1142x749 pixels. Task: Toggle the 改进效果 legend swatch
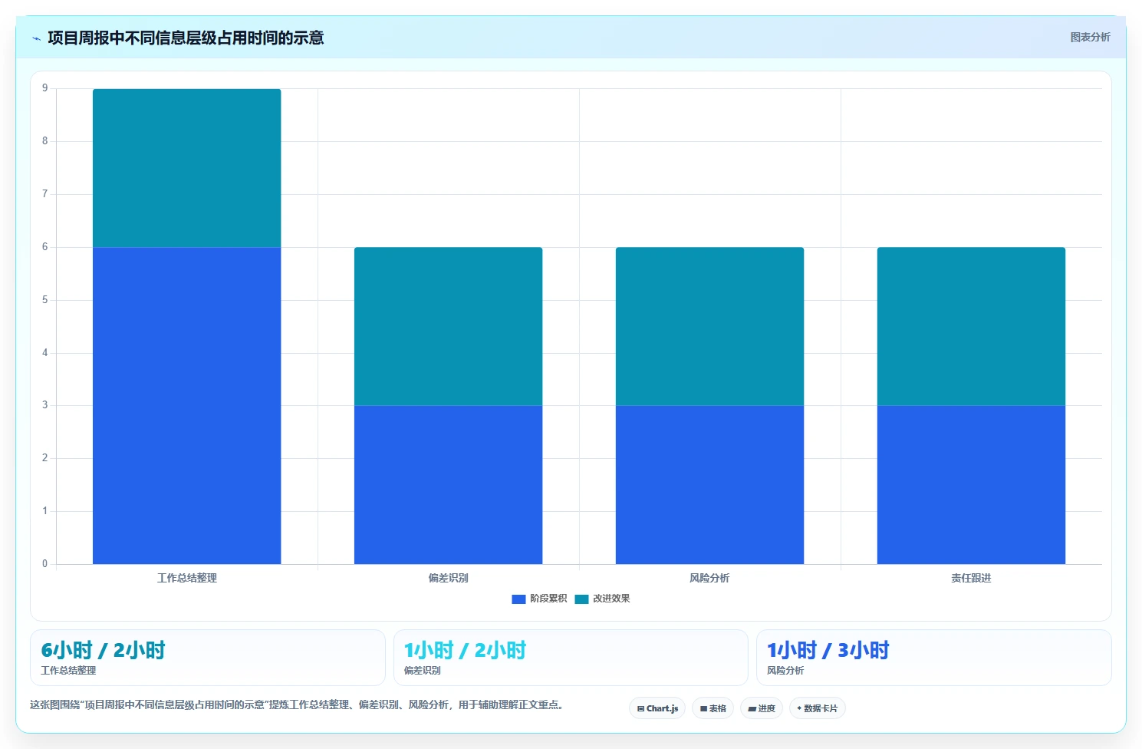581,599
